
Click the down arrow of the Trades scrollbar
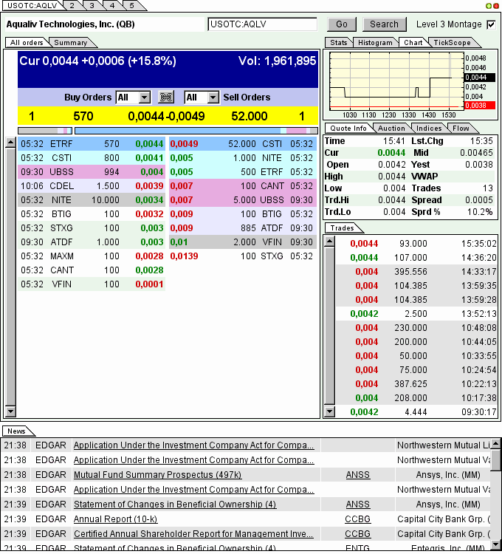[329, 411]
